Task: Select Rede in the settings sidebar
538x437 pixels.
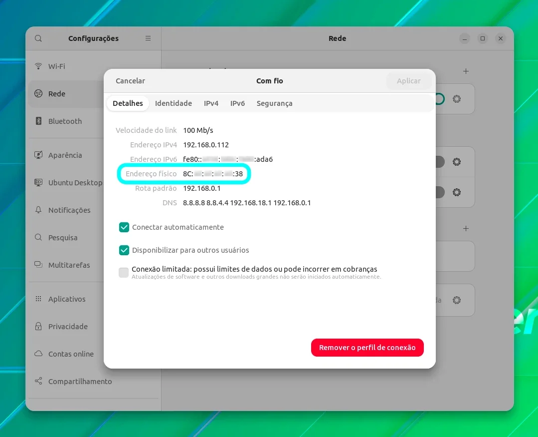Action: [94, 94]
